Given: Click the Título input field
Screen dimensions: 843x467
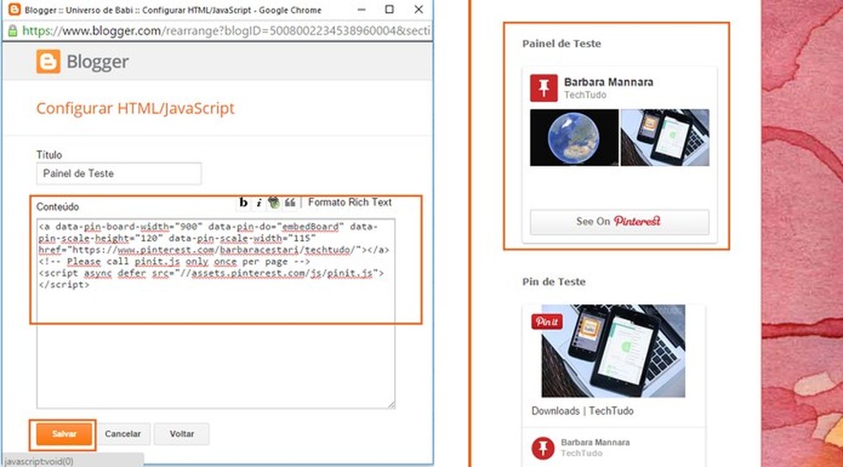Looking at the screenshot, I should tap(119, 174).
